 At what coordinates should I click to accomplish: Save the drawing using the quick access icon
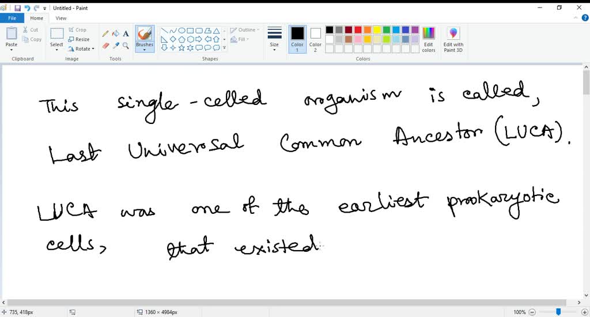click(x=18, y=8)
